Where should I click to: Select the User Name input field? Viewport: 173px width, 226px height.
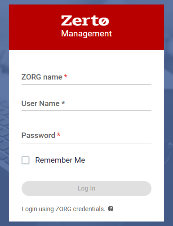[x=86, y=104]
